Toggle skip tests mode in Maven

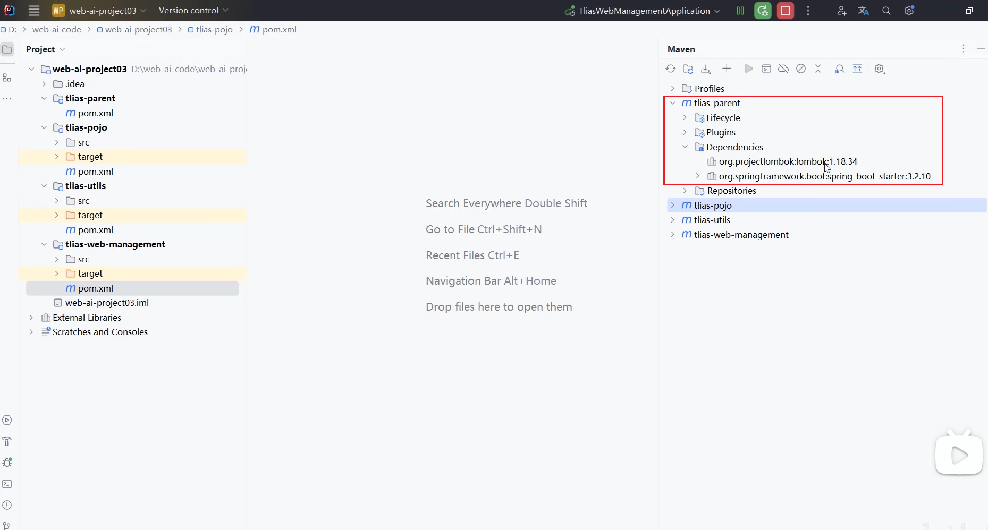801,69
